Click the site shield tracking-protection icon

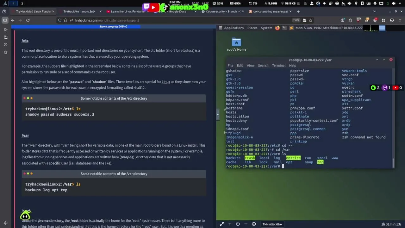coord(59,20)
